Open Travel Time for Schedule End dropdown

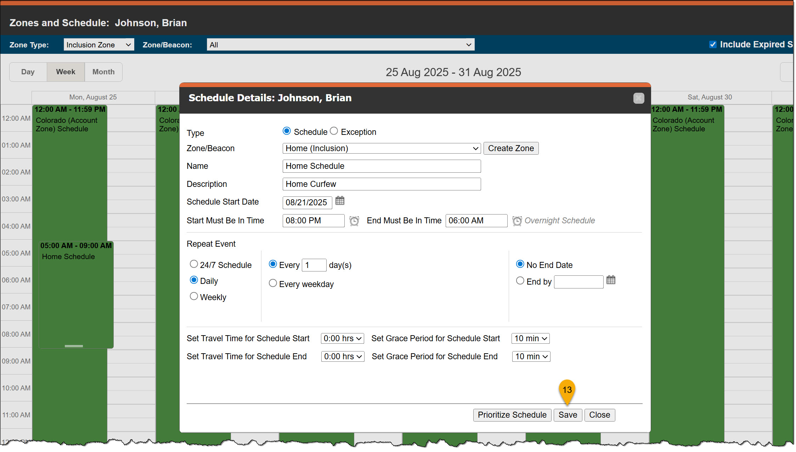point(343,356)
